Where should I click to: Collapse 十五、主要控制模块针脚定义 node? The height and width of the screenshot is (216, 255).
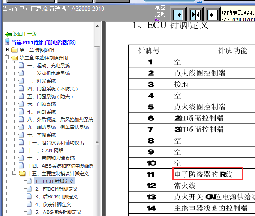click(x=14, y=173)
